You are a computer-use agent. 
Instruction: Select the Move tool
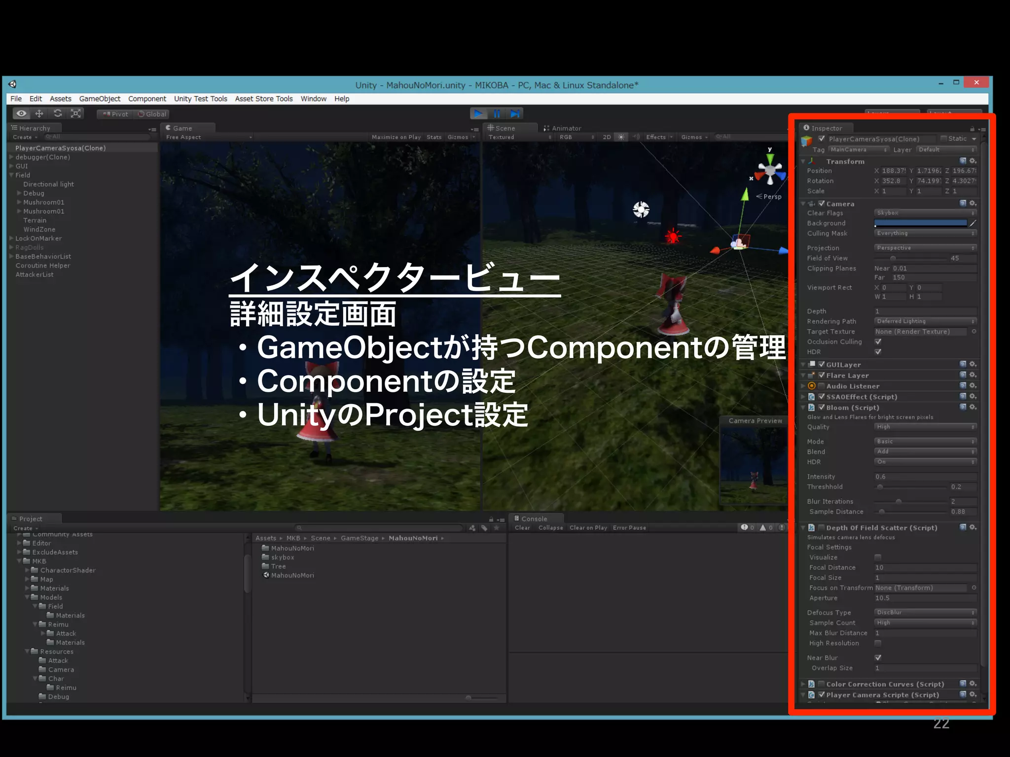(x=39, y=114)
